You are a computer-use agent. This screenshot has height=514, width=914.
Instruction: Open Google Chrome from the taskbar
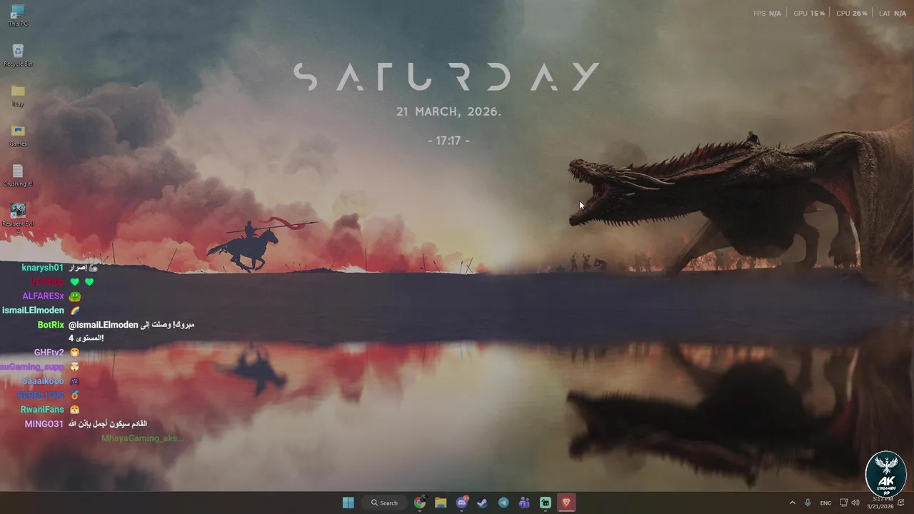point(420,503)
